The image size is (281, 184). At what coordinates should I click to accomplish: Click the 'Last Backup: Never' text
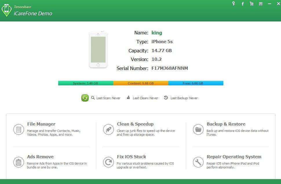coord(184,98)
